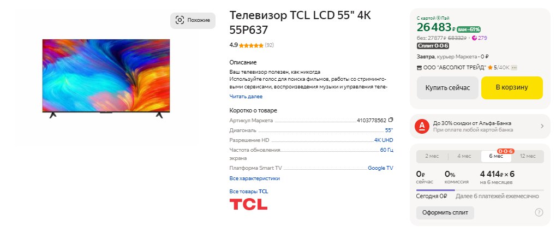
Task: Click the help question mark icon
Action: 539,212
